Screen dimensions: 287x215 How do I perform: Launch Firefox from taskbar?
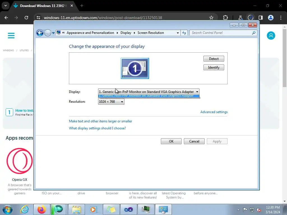(41, 209)
